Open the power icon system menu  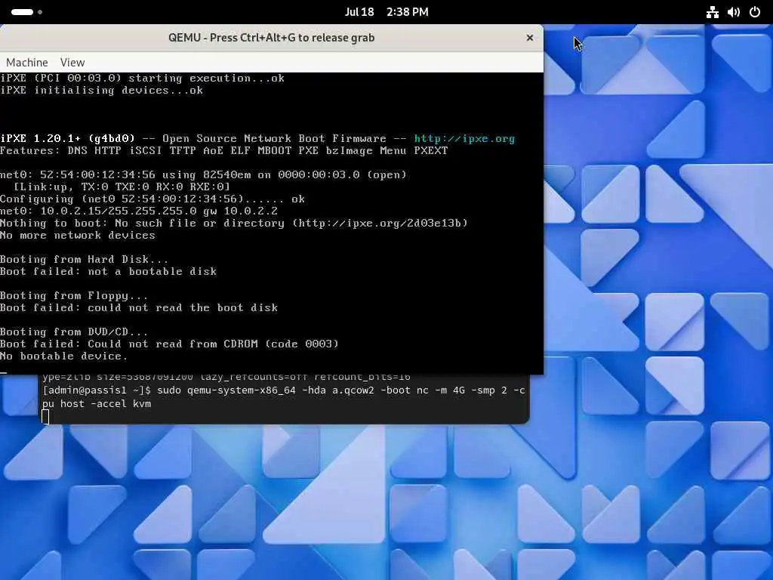(755, 12)
